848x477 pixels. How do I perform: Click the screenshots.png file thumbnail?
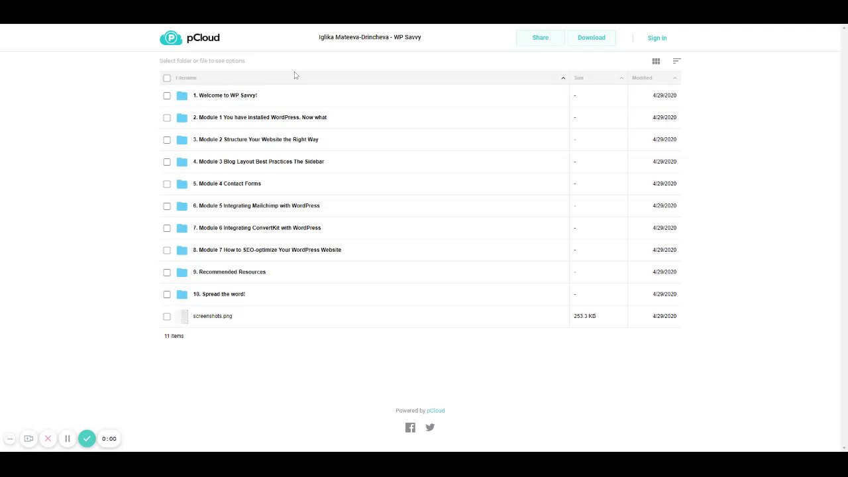184,317
